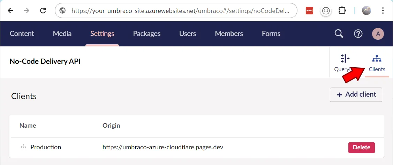This screenshot has width=393, height=165.
Task: Open the red password manager extension
Action: [x=309, y=10]
